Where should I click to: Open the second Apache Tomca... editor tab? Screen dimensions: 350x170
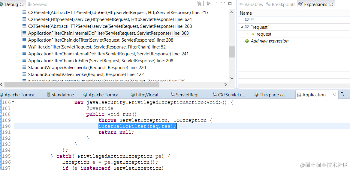tap(103, 95)
